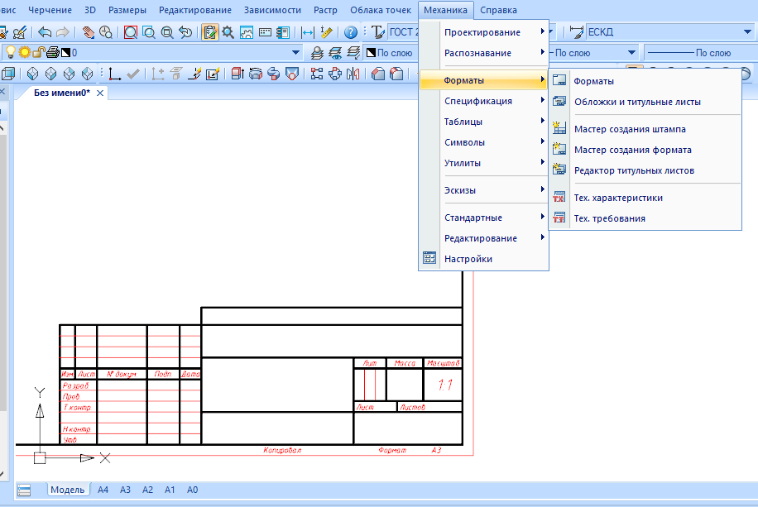758x507 pixels.
Task: Open the linetype По слою dropdown arrow
Action: (x=631, y=53)
